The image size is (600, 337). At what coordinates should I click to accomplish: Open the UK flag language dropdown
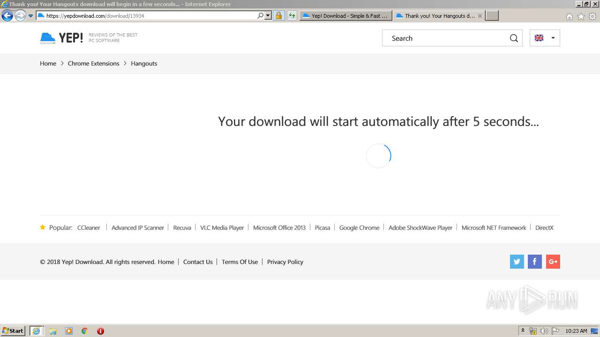point(545,38)
